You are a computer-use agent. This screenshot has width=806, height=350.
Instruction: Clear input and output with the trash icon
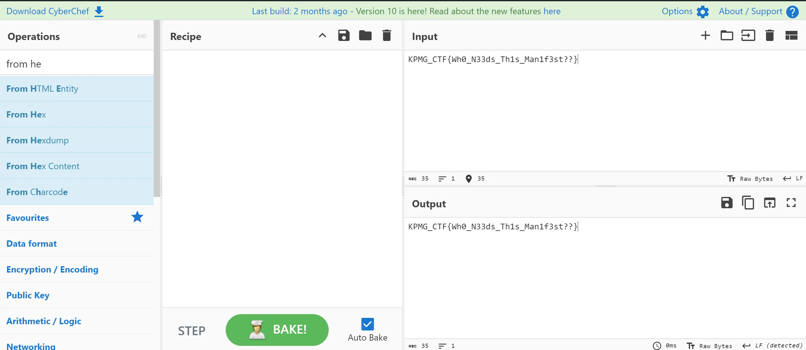click(x=769, y=36)
